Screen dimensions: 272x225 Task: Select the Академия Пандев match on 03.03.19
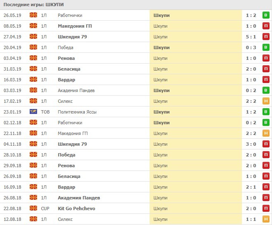(76, 90)
